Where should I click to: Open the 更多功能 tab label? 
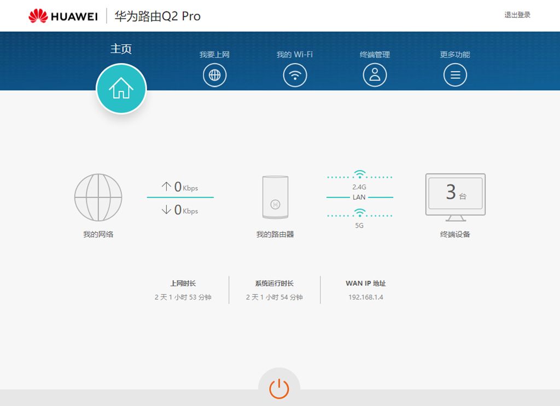[455, 55]
